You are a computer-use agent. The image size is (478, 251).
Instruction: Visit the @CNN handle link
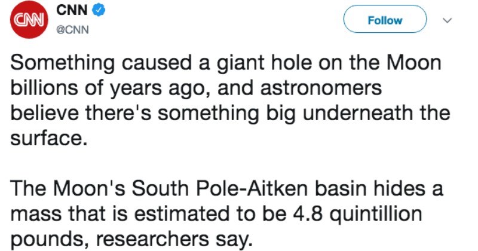click(72, 30)
